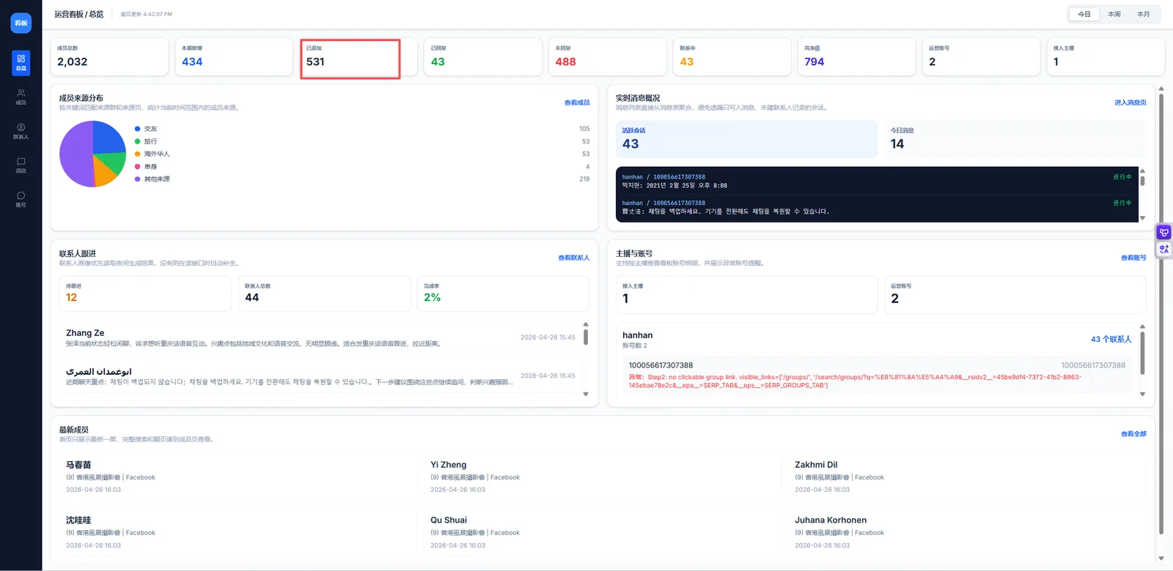
Task: Click the purple 其他来源 legend dot
Action: point(137,179)
